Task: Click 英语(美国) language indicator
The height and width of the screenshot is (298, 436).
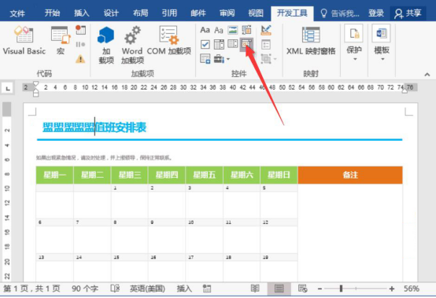Action: tap(147, 289)
